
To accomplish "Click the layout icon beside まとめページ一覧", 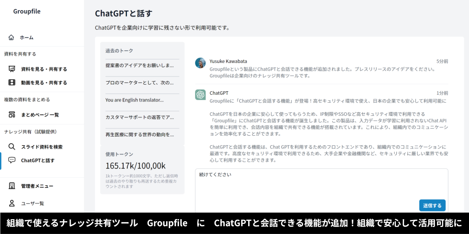I will (x=12, y=115).
